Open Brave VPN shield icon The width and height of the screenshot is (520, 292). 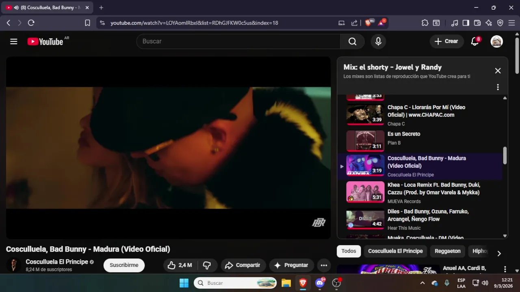500,23
